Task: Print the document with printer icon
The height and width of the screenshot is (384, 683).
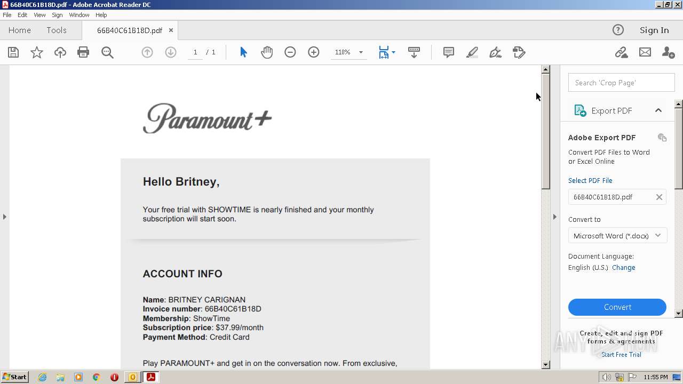Action: click(x=83, y=52)
